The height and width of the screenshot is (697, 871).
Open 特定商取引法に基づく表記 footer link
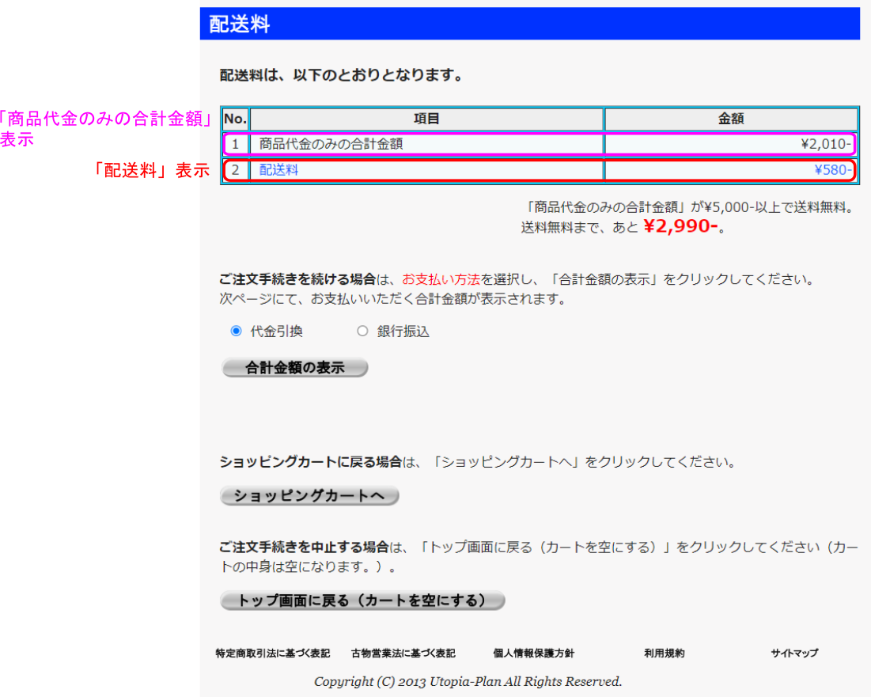(273, 653)
